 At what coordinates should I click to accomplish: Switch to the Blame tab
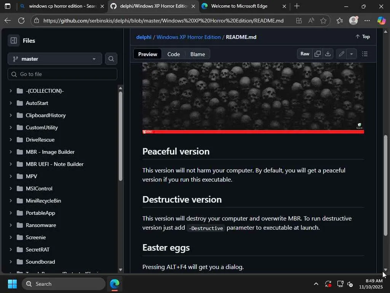(x=198, y=54)
